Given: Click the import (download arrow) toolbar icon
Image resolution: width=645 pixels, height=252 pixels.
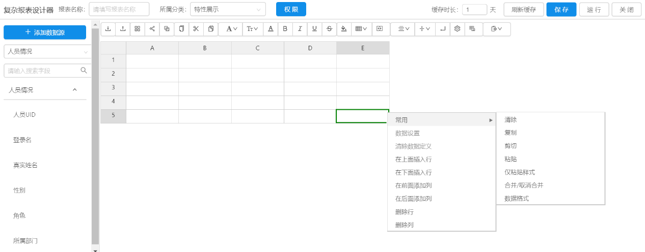Looking at the screenshot, I should point(108,29).
